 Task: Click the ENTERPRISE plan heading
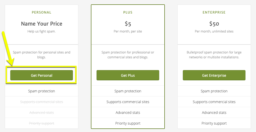coord(214,12)
